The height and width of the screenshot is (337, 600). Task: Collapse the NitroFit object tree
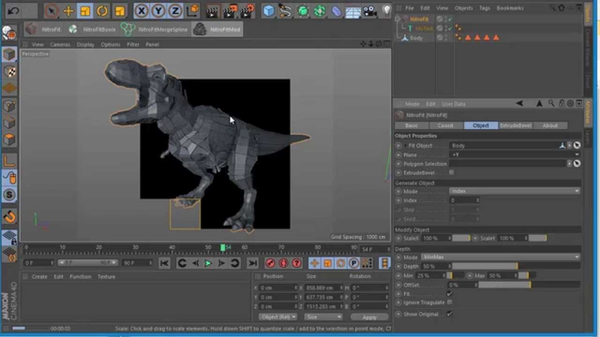(x=398, y=19)
